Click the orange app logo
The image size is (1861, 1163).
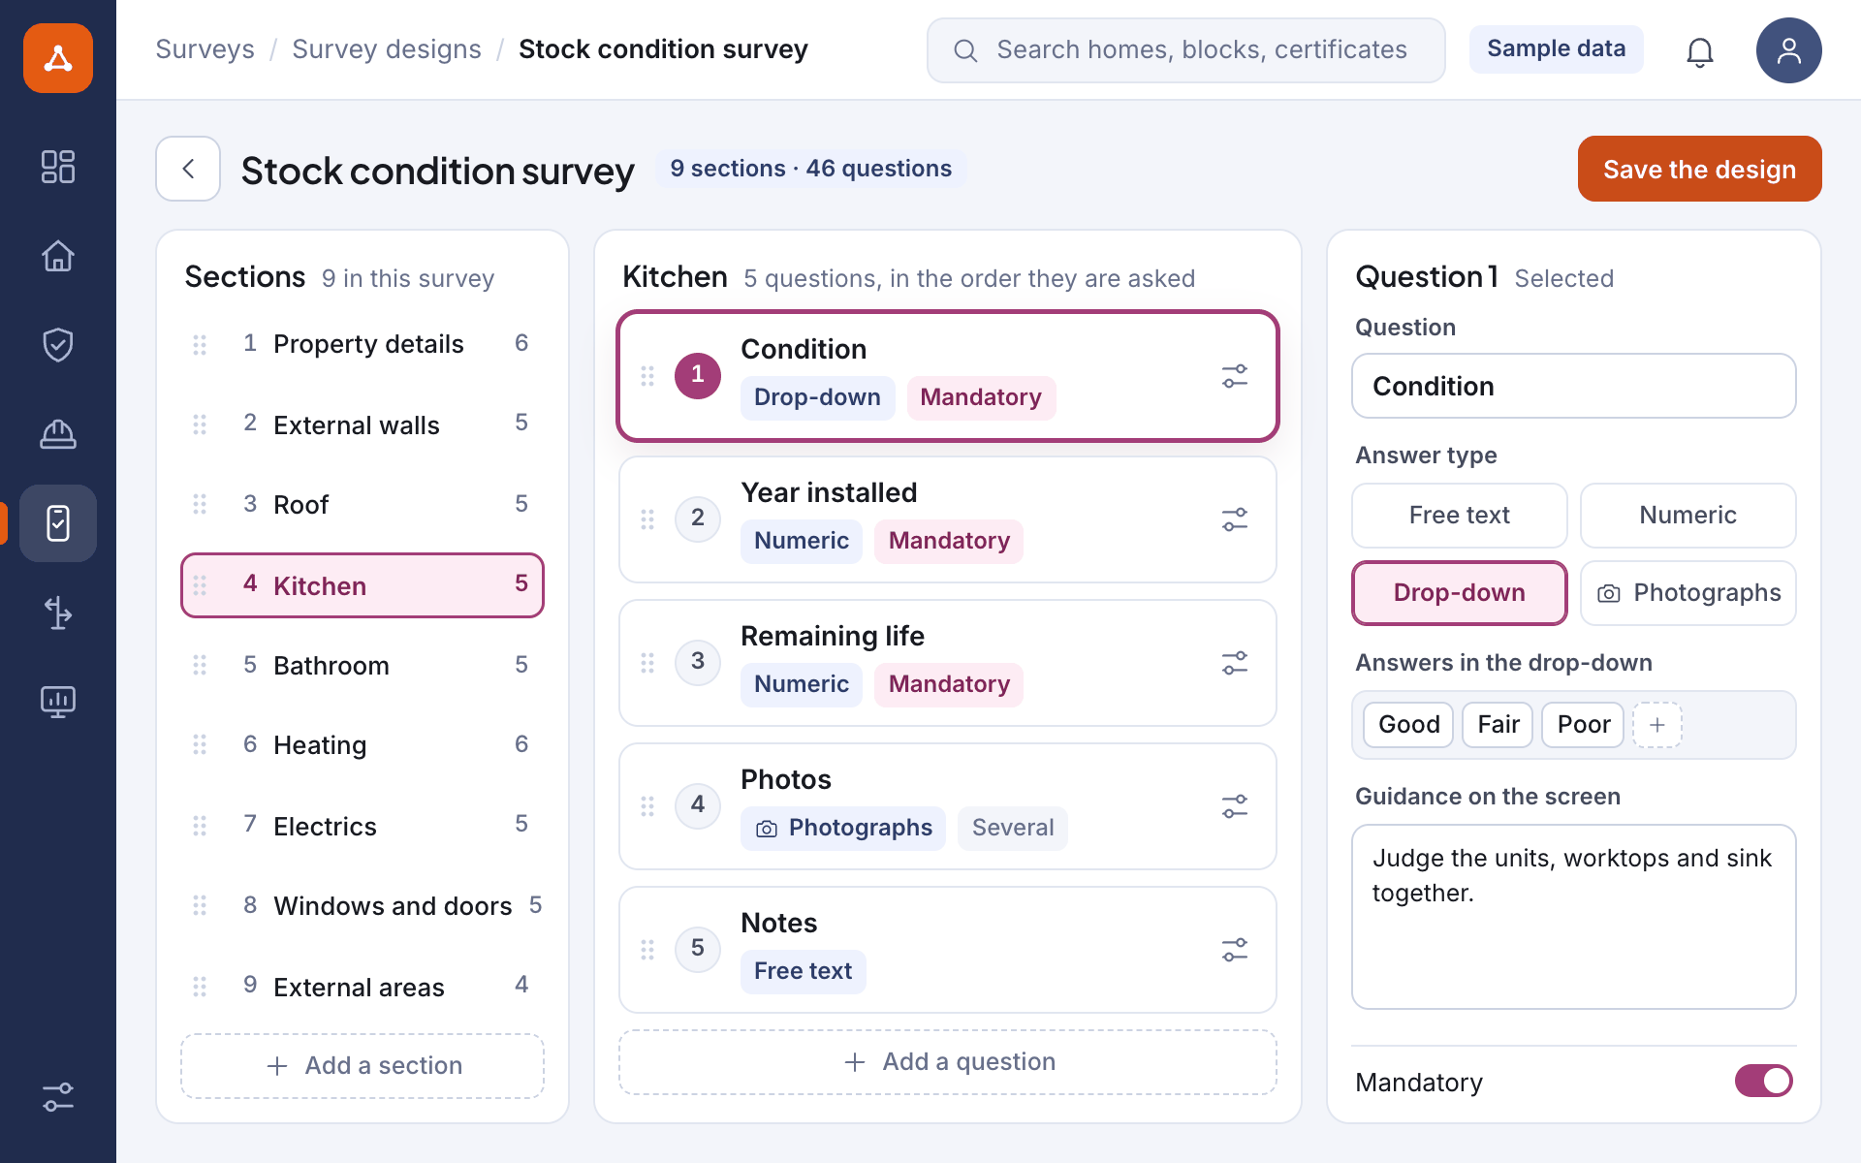58,58
